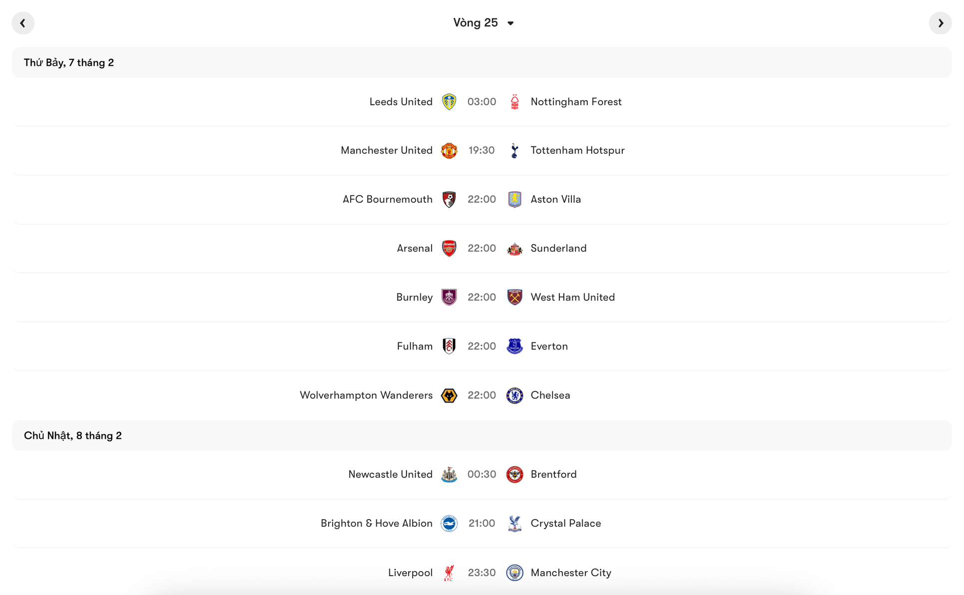
Task: Click the Sunderland team name
Action: [x=558, y=248]
